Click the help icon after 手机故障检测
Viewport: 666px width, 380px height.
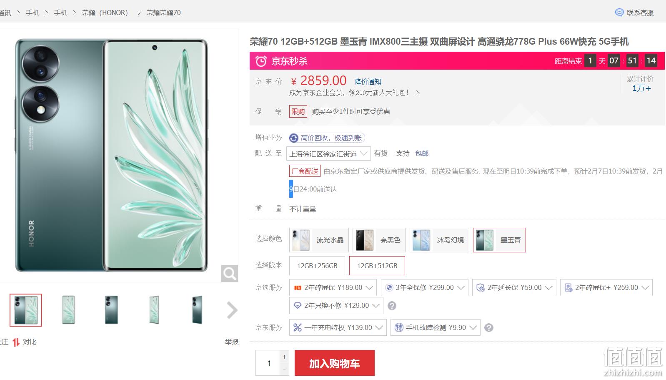coord(489,328)
